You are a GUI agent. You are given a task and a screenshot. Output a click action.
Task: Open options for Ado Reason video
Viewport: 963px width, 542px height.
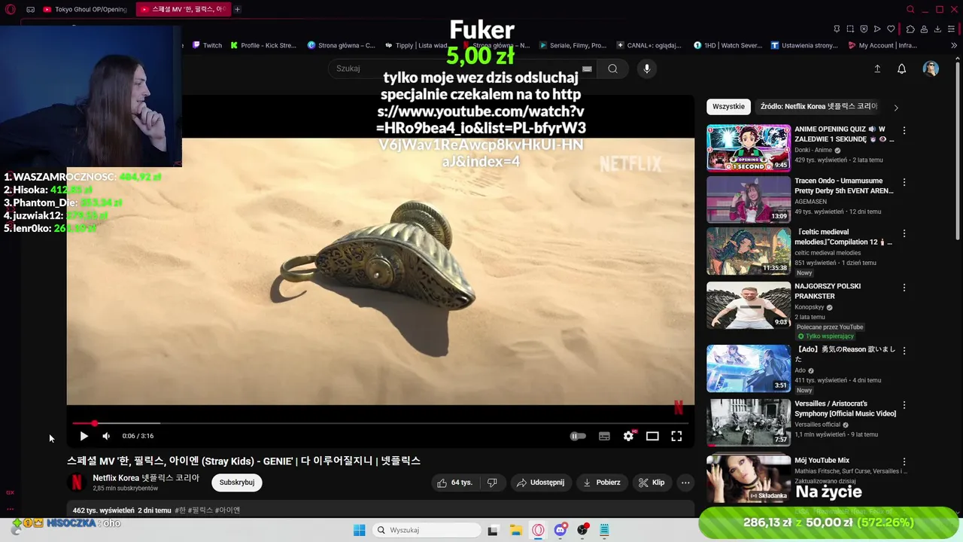coord(904,351)
